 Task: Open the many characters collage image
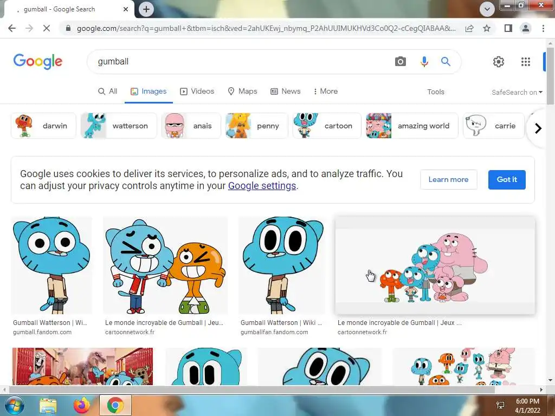click(464, 367)
